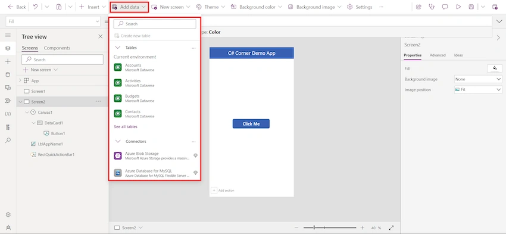
Task: Expand the formula bar chevron
Action: (499, 21)
